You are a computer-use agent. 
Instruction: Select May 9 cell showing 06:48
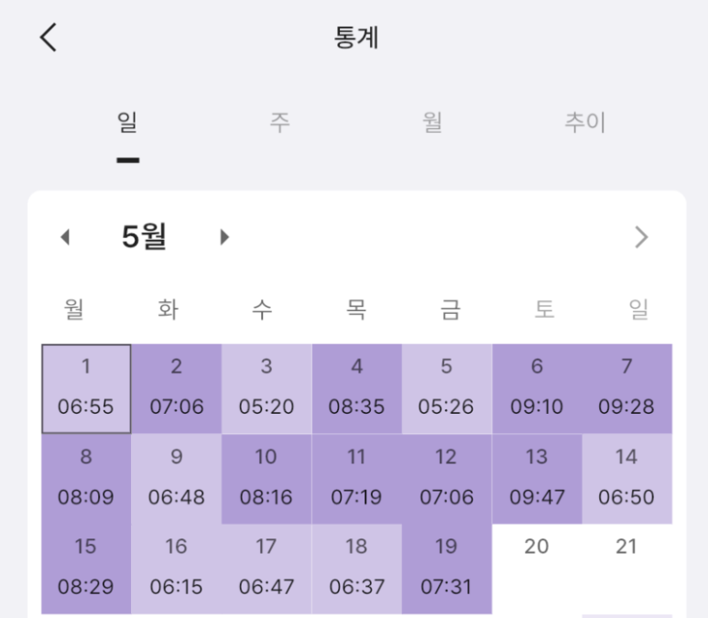pos(176,479)
